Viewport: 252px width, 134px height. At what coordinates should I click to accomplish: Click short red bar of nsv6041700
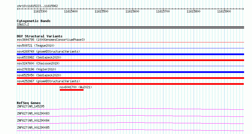(x=72, y=90)
